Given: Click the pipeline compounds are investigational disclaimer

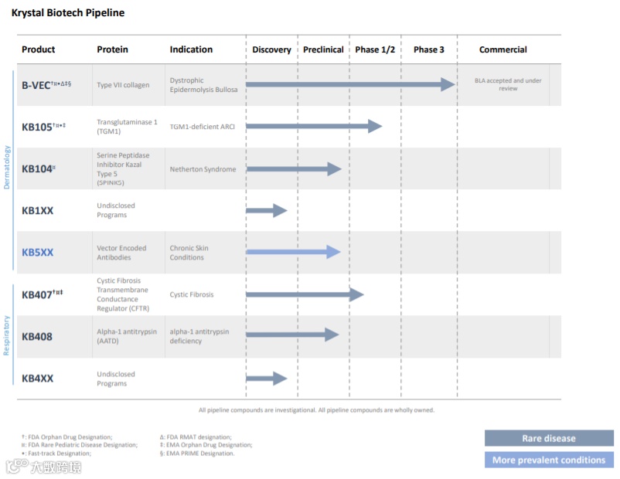Looking at the screenshot, I should (316, 410).
